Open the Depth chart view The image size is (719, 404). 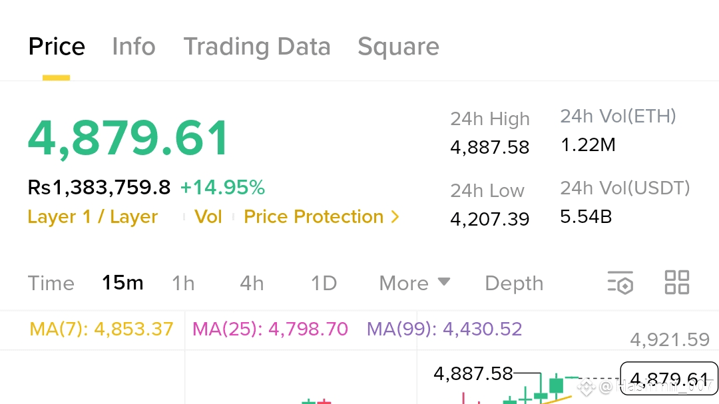pyautogui.click(x=514, y=283)
